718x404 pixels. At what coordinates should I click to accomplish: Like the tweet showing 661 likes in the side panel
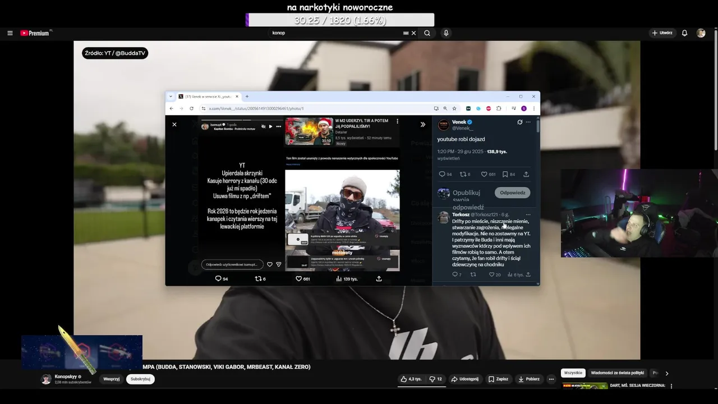pyautogui.click(x=488, y=174)
